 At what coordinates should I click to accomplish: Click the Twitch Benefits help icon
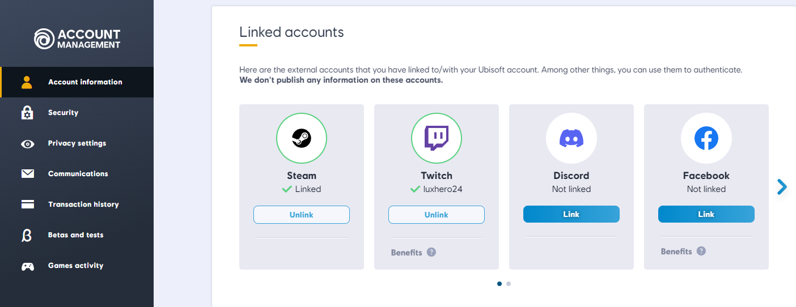pyautogui.click(x=431, y=252)
